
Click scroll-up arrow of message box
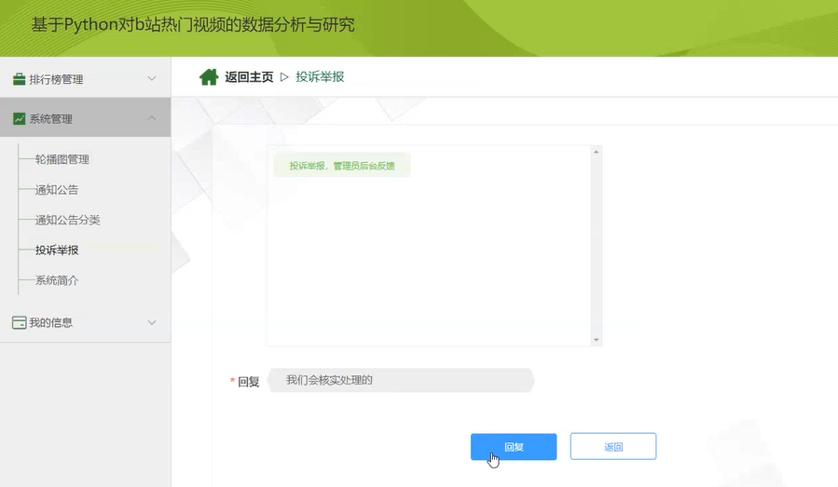(596, 152)
